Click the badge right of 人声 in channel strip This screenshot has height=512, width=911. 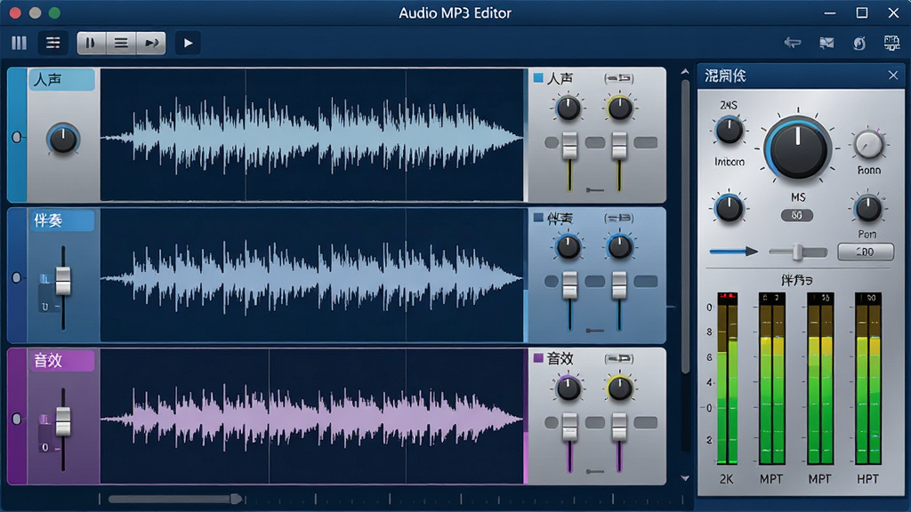pos(619,78)
